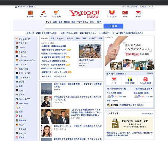Open T-point check in the login panel
168x141 pixels.
click(x=130, y=81)
